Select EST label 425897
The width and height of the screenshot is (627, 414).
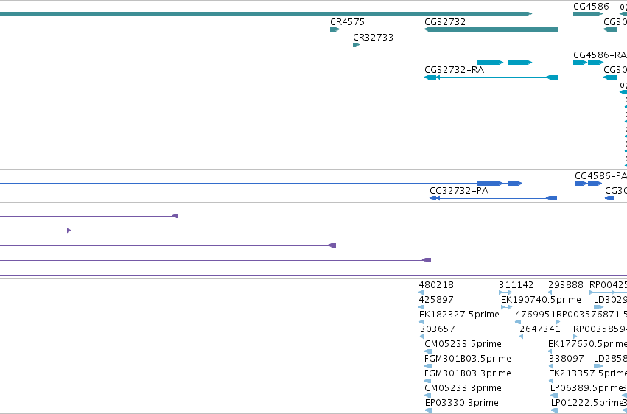[436, 300]
